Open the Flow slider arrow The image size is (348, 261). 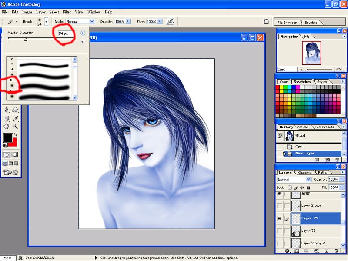click(160, 21)
